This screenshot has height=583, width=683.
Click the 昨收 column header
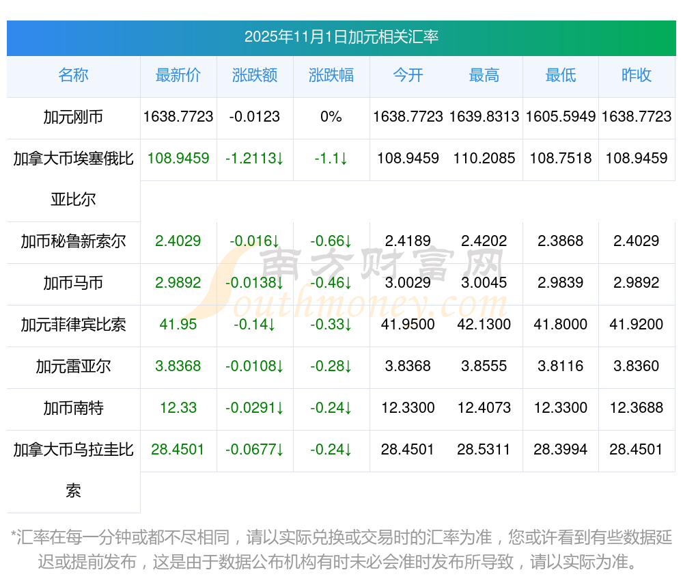(637, 75)
